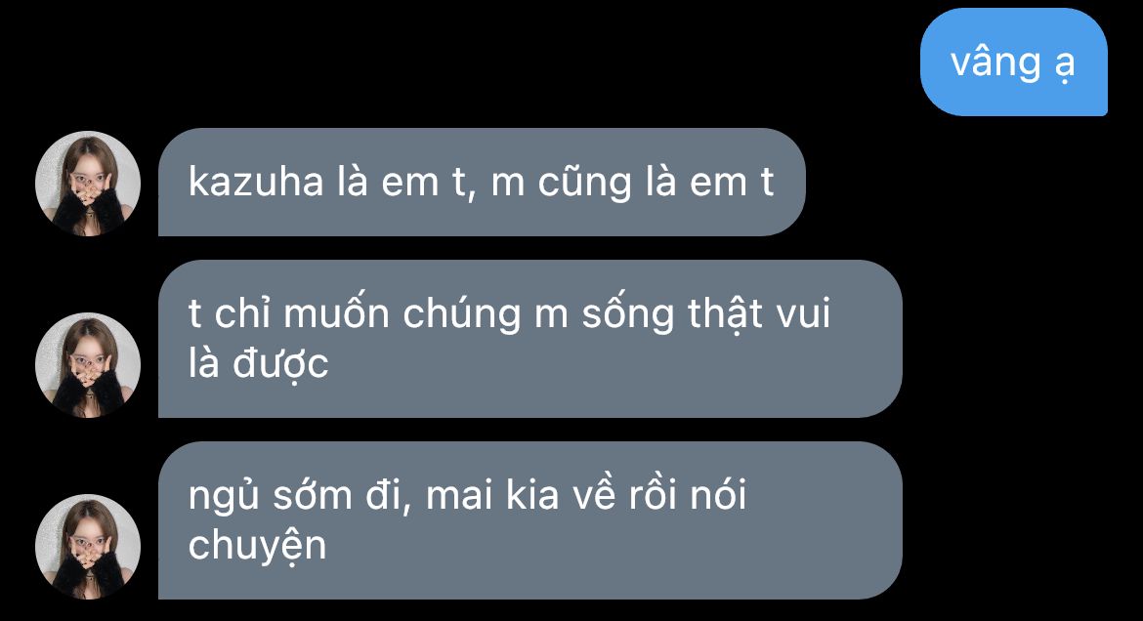Click the 'ngủ sớm đi, mai kia' message bubble

coord(529,520)
